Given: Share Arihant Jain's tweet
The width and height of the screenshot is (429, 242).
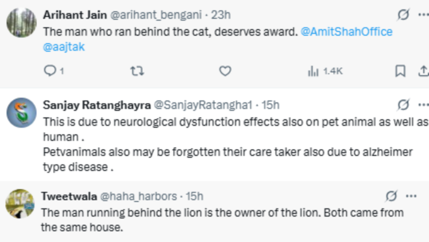Looking at the screenshot, I should click(x=423, y=71).
